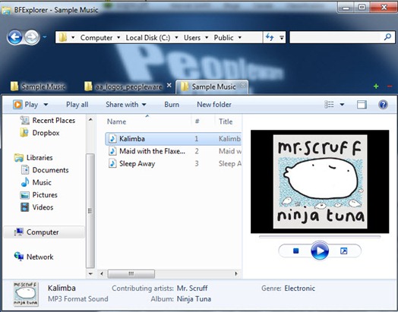Viewport: 398px width, 312px height.
Task: Select Public in the address breadcrumb
Action: click(223, 37)
